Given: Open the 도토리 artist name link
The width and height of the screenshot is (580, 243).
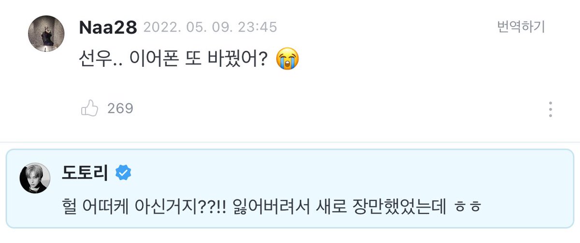Looking at the screenshot, I should (86, 172).
